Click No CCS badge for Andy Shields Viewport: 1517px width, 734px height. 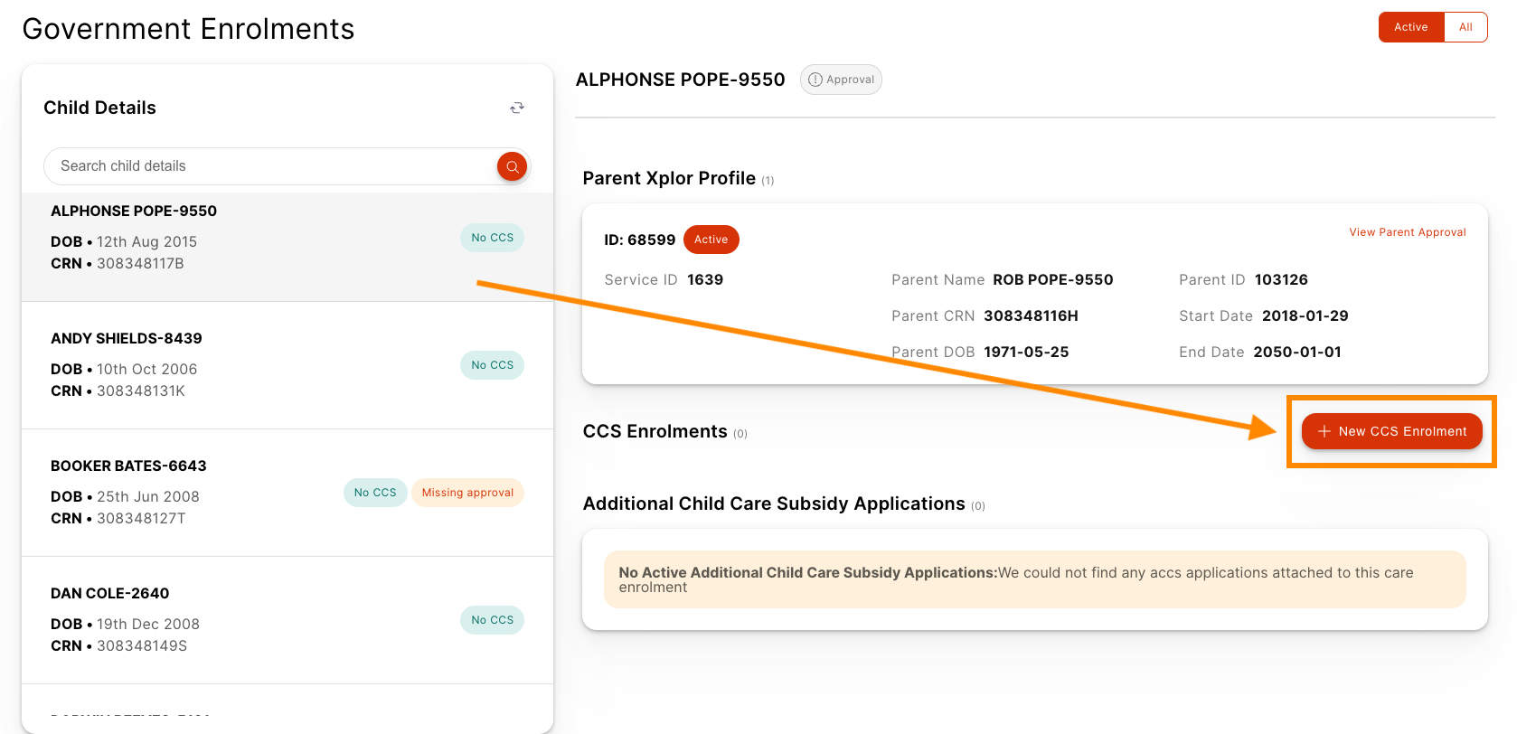click(492, 365)
